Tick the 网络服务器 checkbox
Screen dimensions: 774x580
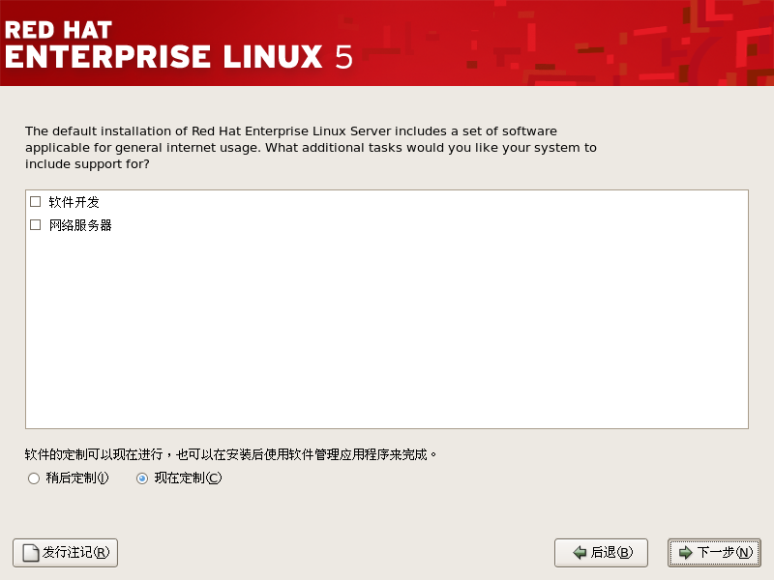36,225
